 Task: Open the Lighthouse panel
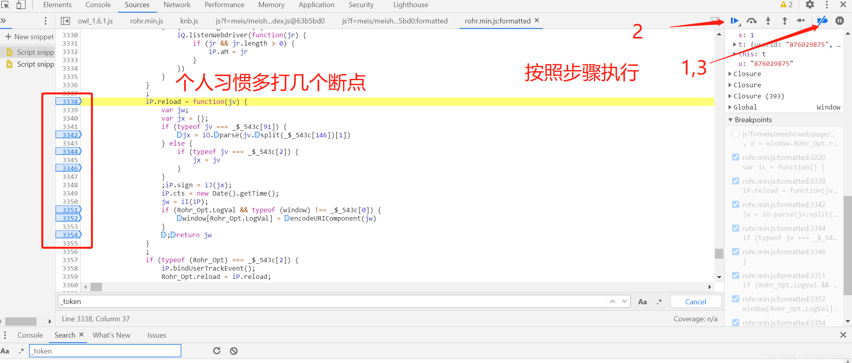click(411, 5)
